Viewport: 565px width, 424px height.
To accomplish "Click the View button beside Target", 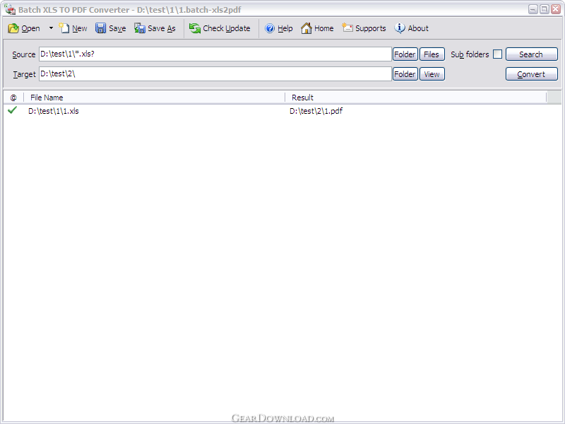I will 432,74.
